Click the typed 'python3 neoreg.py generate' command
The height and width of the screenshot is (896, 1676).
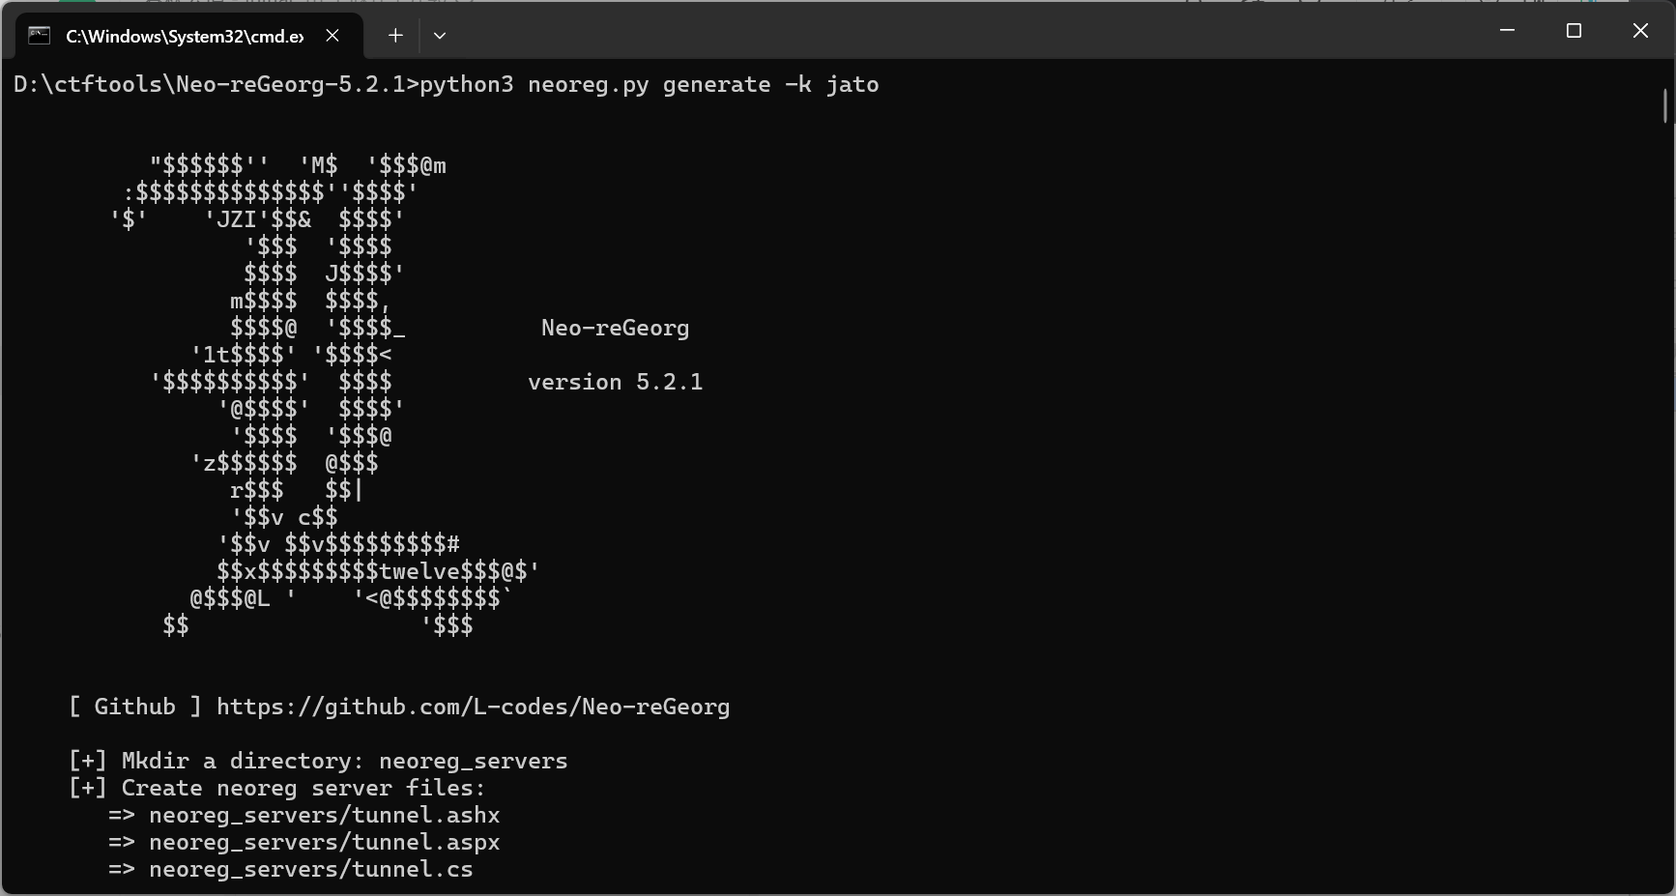pyautogui.click(x=594, y=84)
